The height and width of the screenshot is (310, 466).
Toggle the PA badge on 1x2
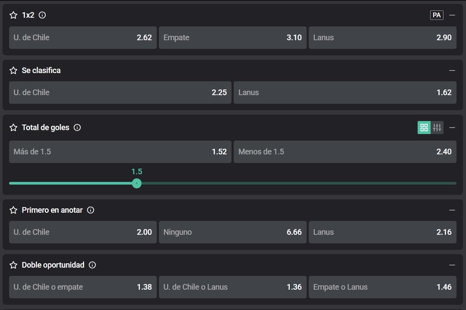click(437, 15)
